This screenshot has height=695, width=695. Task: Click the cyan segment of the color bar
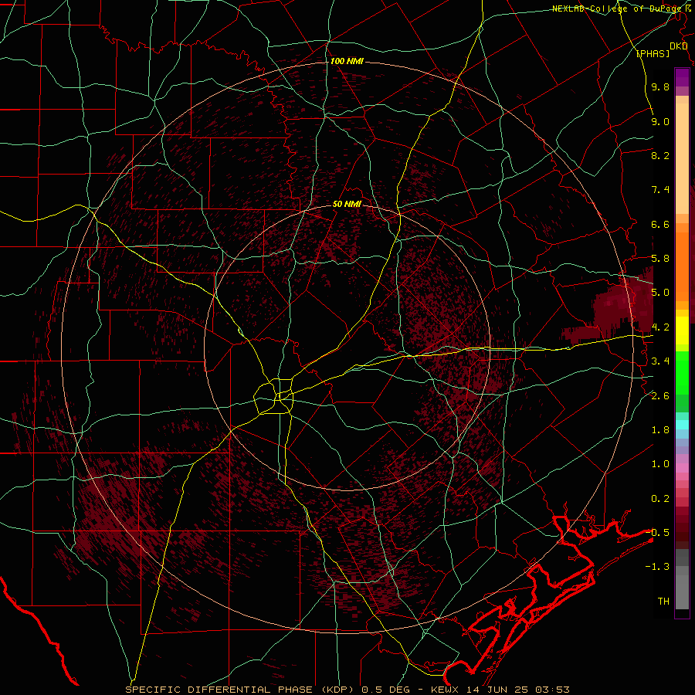[682, 424]
